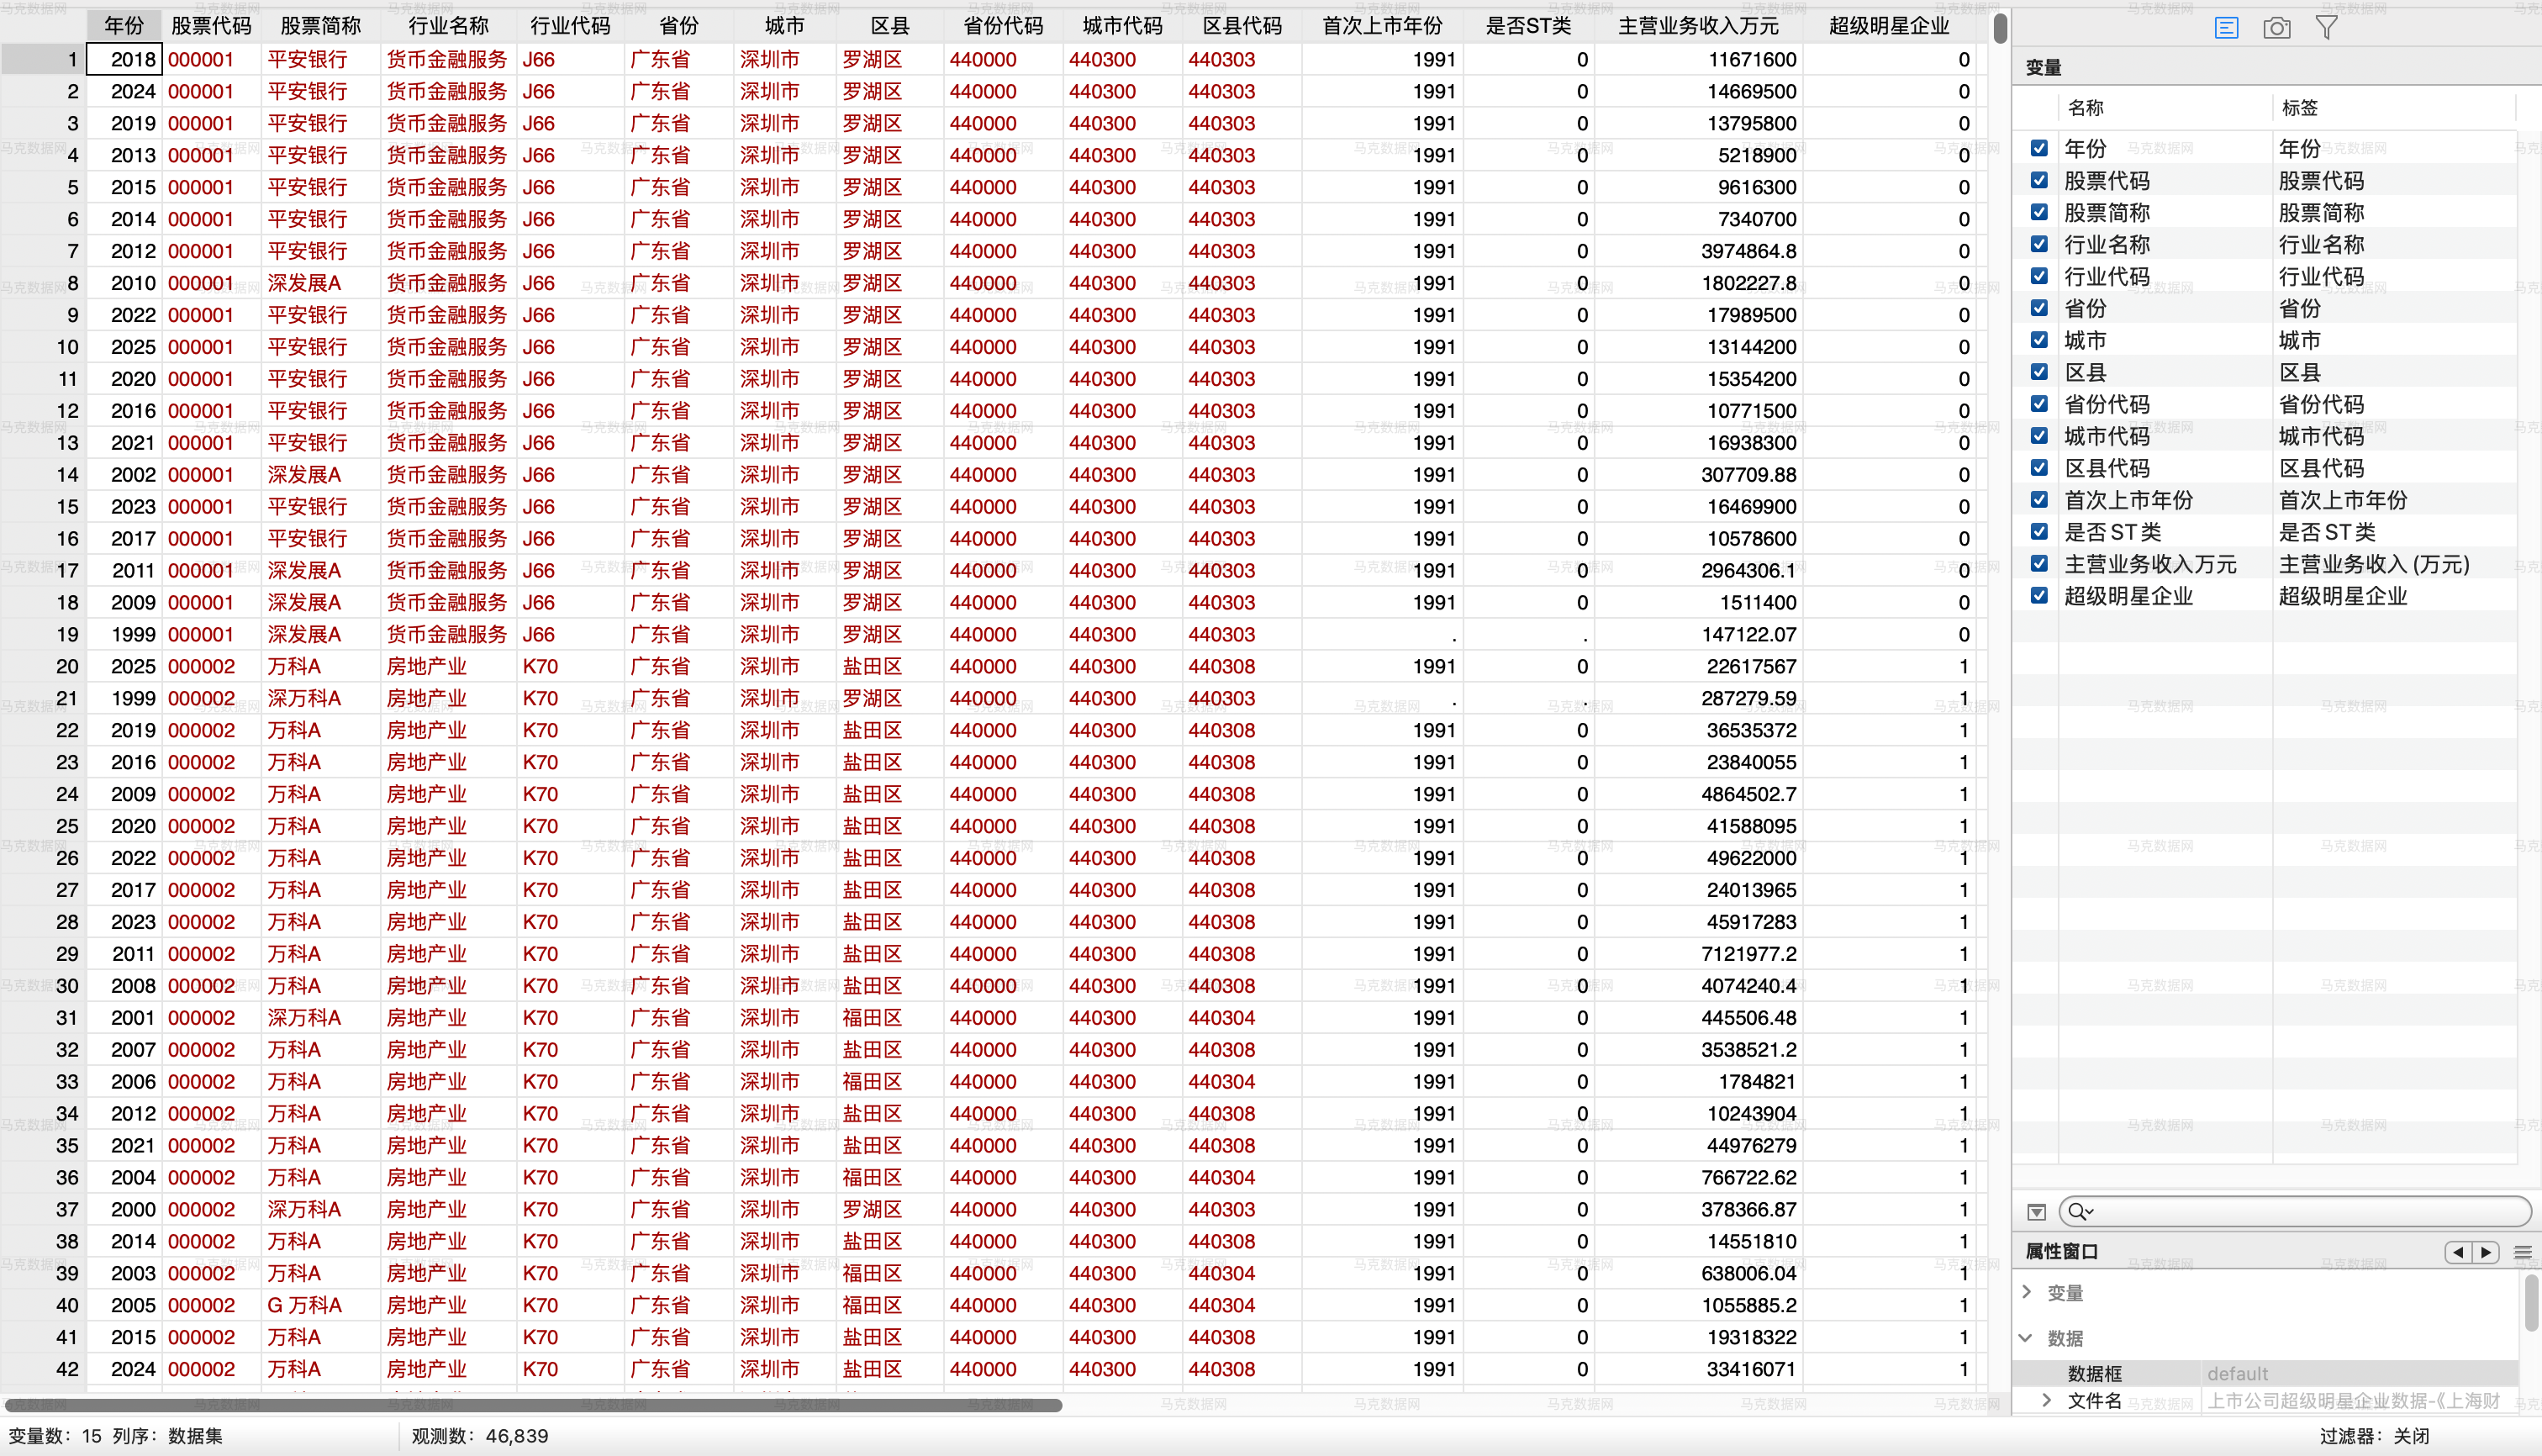Uncheck the 首次上市年份 variable checkbox
This screenshot has width=2542, height=1456.
coord(2039,500)
